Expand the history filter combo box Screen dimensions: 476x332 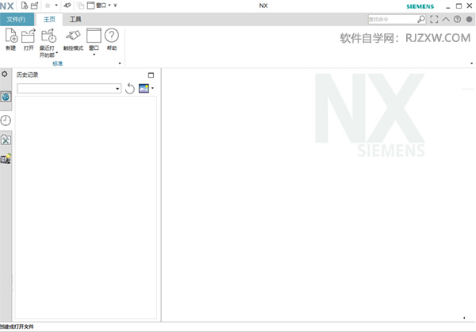[117, 89]
